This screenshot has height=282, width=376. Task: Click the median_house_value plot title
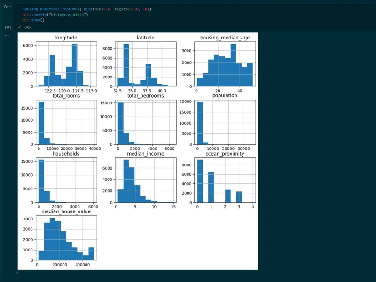[x=66, y=212]
